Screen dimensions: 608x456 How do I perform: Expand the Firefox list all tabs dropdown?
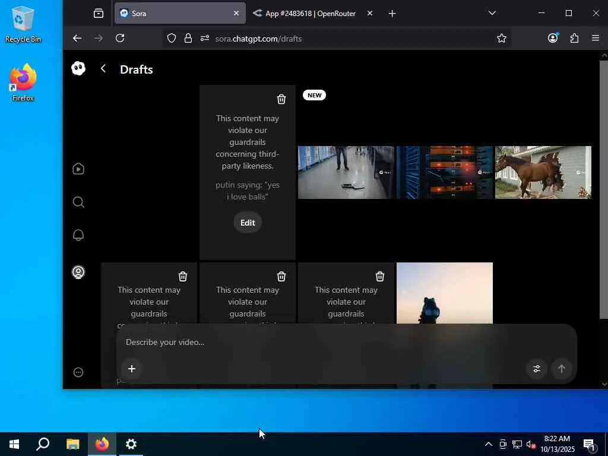(x=492, y=13)
